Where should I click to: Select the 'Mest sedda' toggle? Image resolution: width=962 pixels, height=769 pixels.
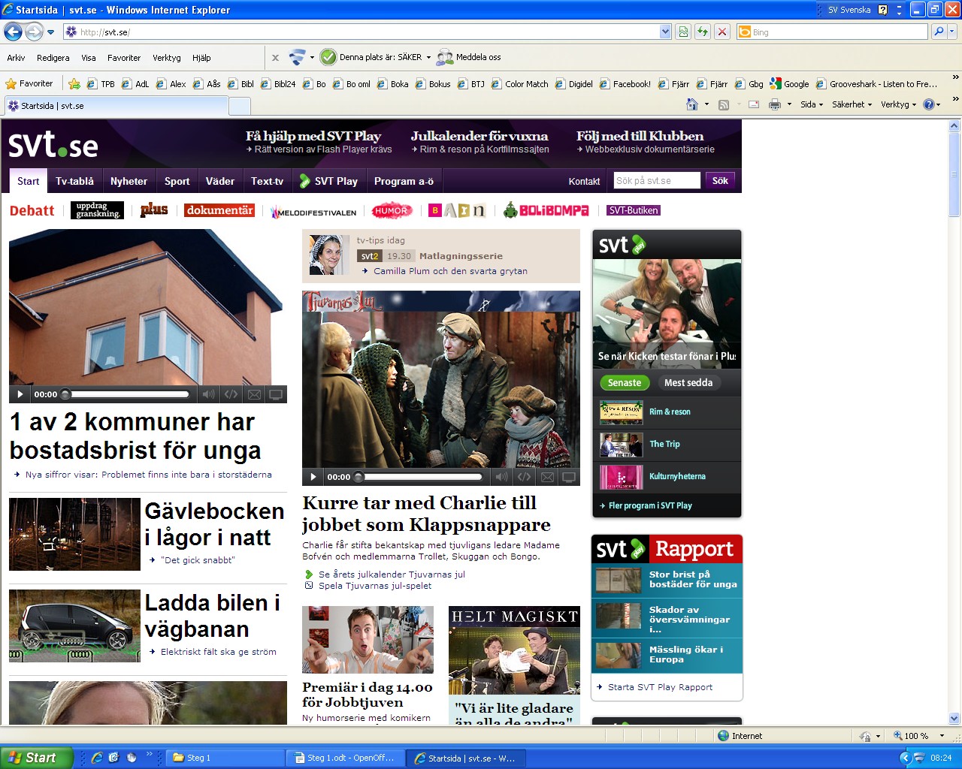coord(688,383)
